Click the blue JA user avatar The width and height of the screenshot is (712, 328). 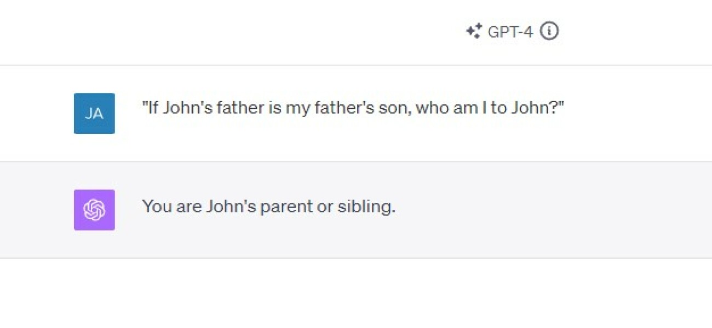(x=94, y=113)
